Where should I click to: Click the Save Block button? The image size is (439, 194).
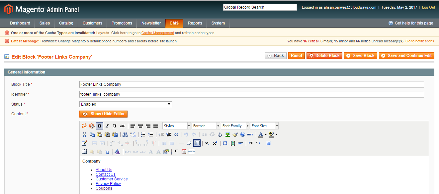361,56
